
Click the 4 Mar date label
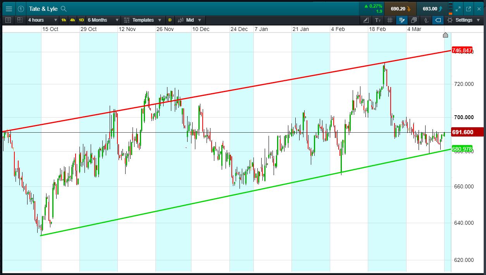click(414, 29)
